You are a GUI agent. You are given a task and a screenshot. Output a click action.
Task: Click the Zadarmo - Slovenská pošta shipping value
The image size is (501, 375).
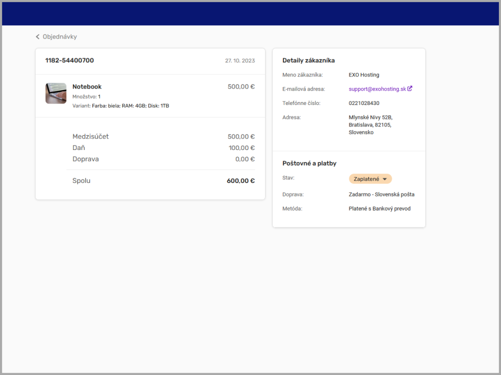(x=381, y=194)
